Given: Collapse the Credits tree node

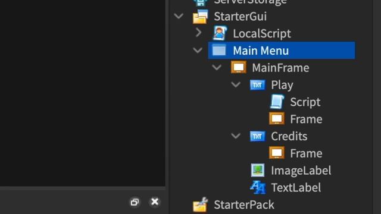Looking at the screenshot, I should pos(236,136).
